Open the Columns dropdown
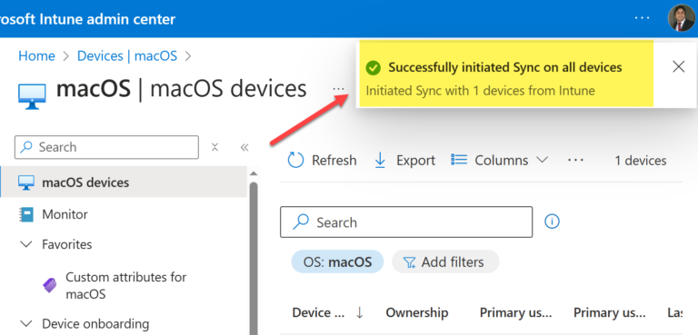Viewport: 698px width, 335px height. tap(499, 160)
